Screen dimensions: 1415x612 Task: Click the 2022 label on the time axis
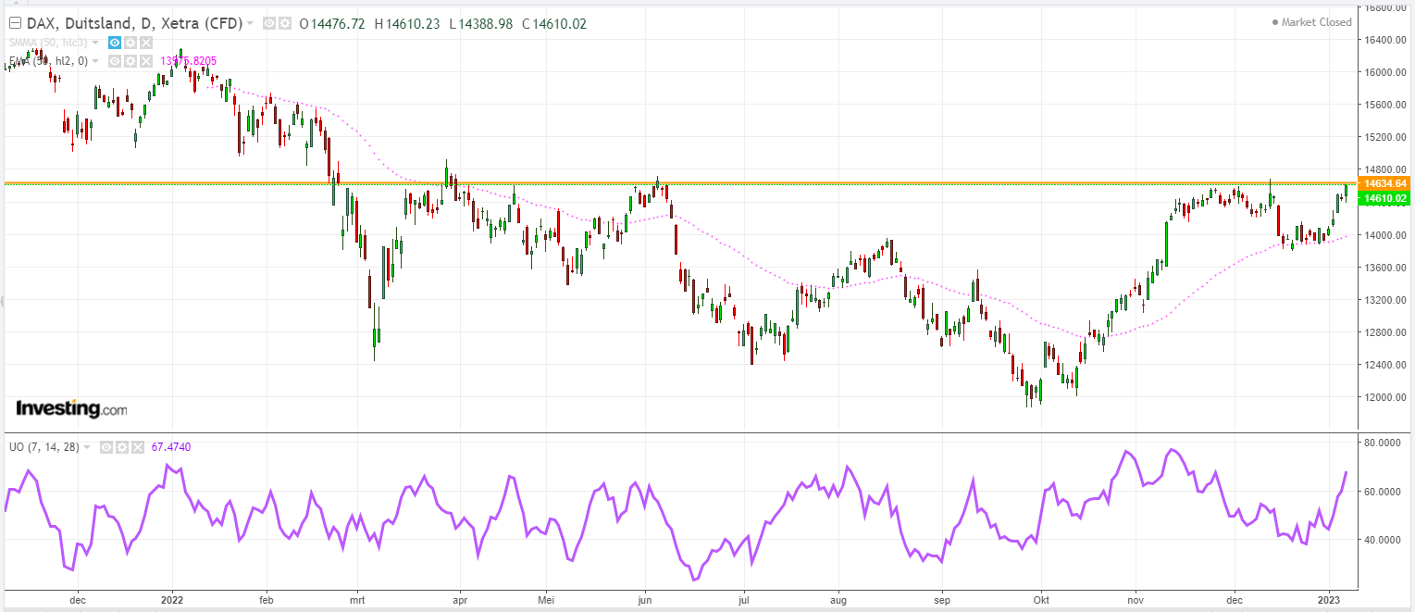pyautogui.click(x=173, y=599)
